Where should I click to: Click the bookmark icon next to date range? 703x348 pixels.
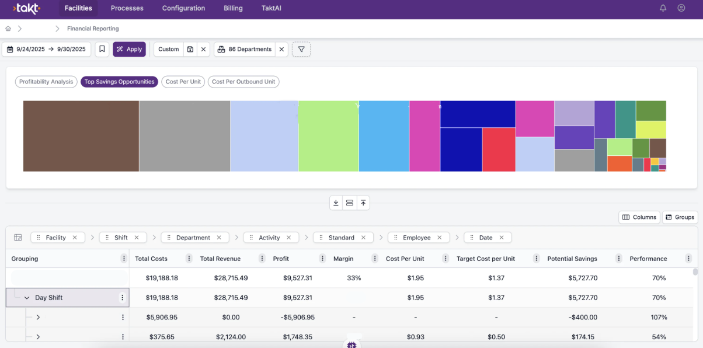tap(102, 49)
